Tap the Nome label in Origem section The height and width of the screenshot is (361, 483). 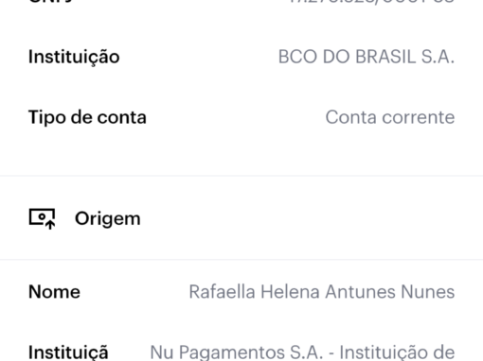[x=54, y=292]
